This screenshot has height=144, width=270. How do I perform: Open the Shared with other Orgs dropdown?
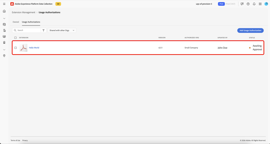click(62, 30)
